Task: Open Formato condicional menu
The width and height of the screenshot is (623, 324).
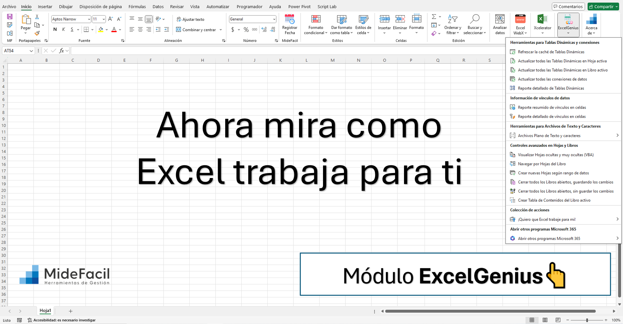Action: click(x=316, y=25)
